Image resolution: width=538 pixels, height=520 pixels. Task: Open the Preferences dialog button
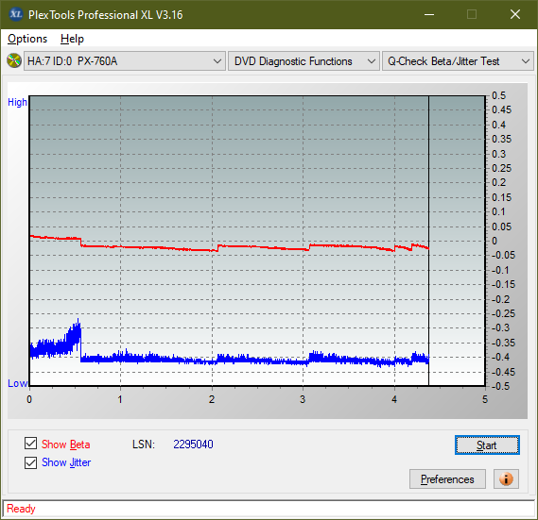(x=447, y=478)
